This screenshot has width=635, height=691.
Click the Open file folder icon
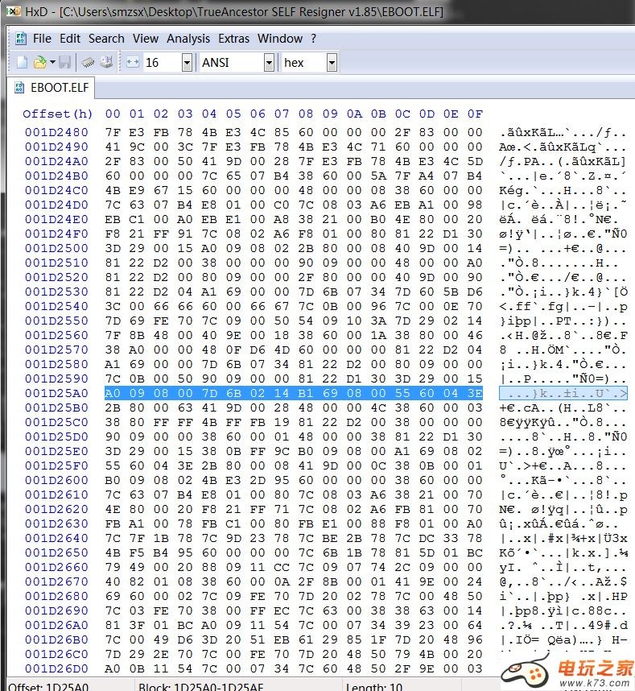39,62
